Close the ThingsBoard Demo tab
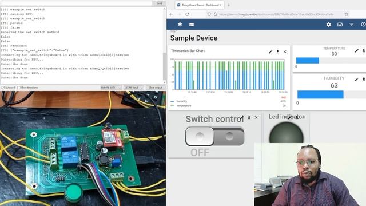 pos(220,5)
